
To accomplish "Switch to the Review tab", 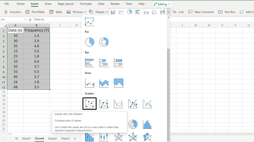I will (115, 4).
